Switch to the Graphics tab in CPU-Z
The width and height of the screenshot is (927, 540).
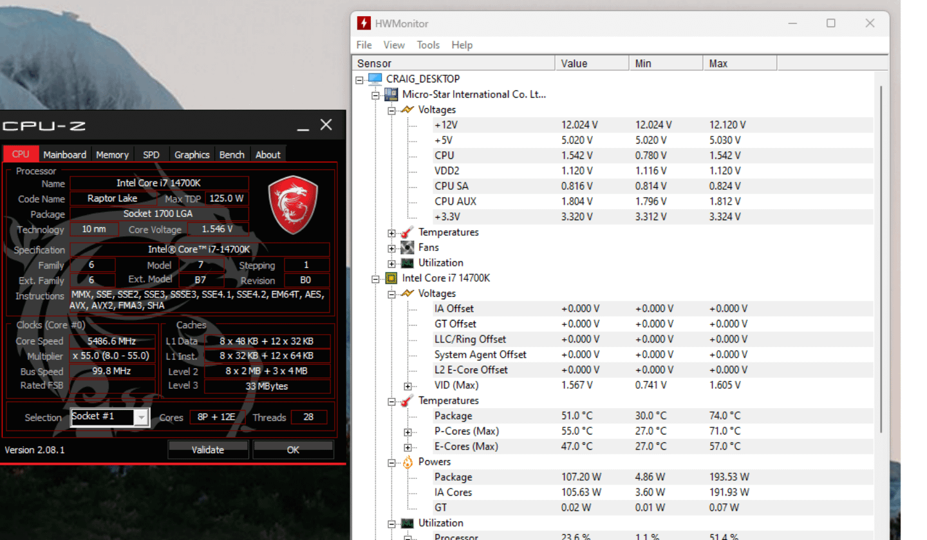click(192, 154)
